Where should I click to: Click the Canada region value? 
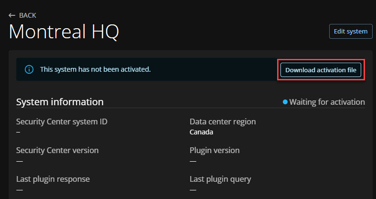[x=201, y=132]
